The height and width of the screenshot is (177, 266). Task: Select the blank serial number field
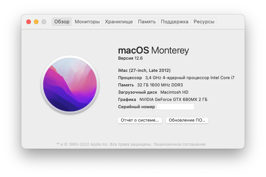[175, 107]
